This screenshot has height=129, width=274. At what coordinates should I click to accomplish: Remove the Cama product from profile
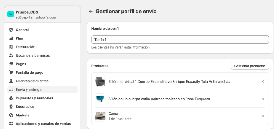pyautogui.click(x=262, y=116)
